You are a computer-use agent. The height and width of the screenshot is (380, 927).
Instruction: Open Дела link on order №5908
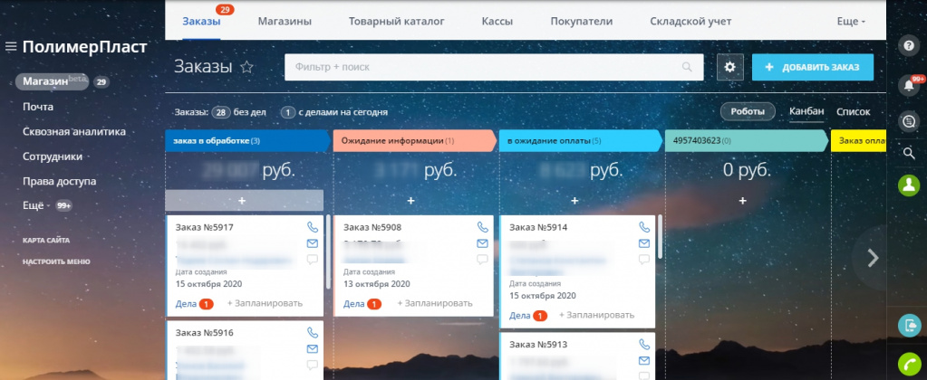pyautogui.click(x=354, y=304)
